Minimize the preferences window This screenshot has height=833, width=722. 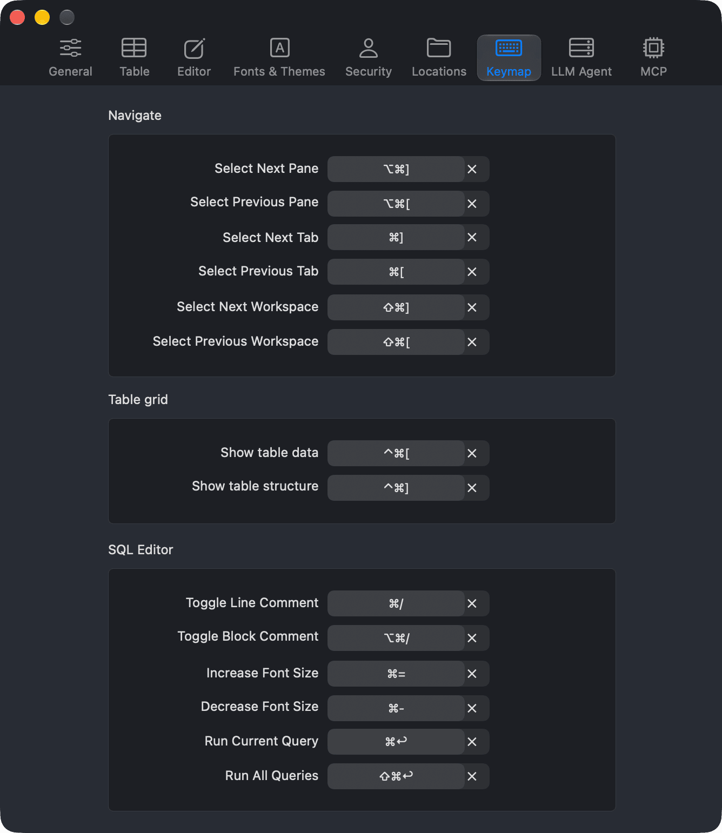click(42, 17)
